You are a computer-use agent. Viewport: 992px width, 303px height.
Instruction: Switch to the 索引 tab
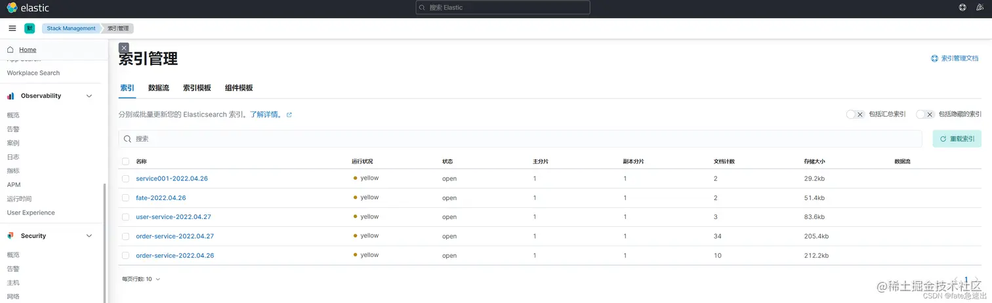point(127,88)
